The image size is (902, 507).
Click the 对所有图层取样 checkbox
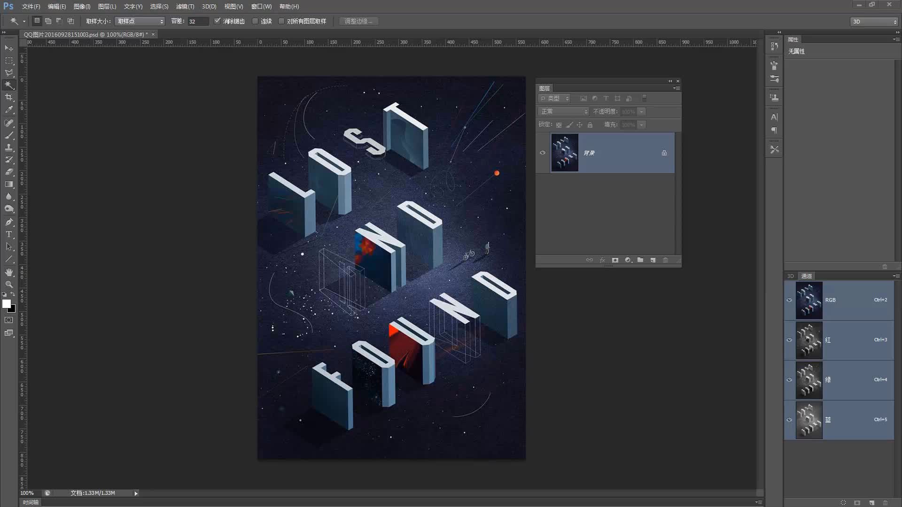click(282, 21)
